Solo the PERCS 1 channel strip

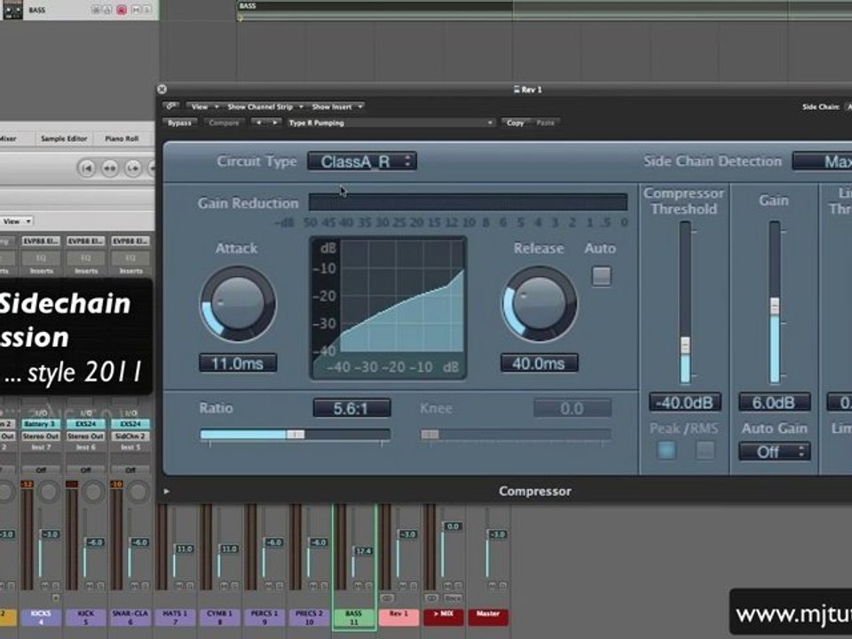[280, 585]
